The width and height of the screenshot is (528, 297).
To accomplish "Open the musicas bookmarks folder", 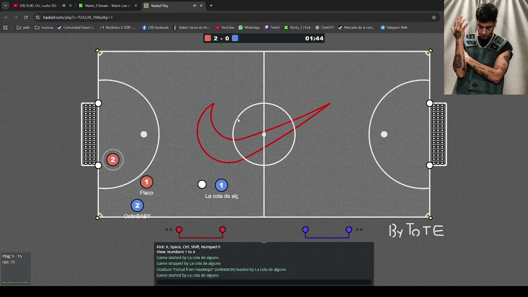I will pos(44,28).
